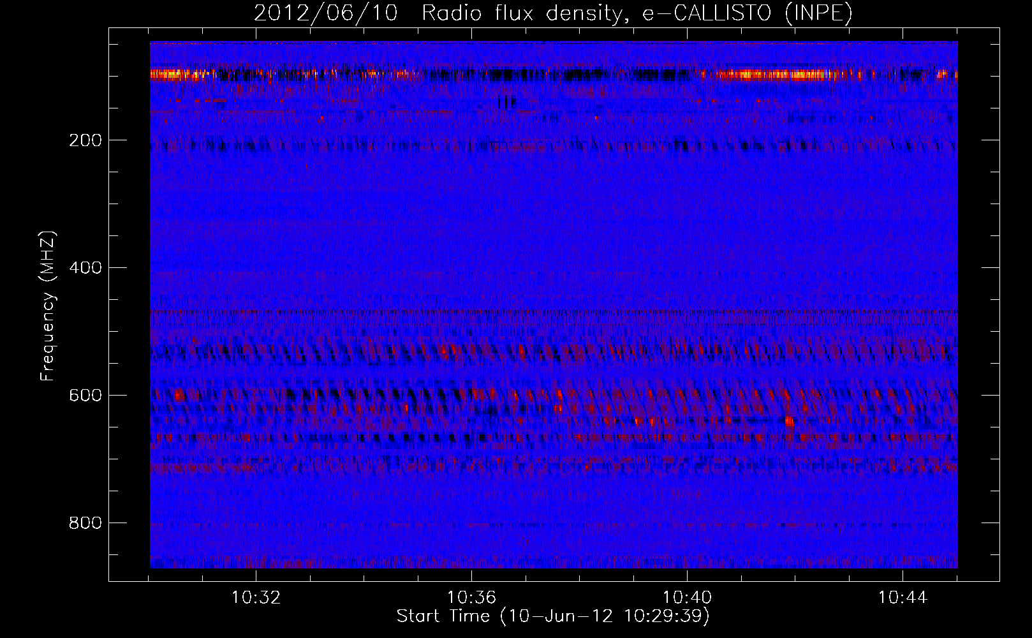Click the 'Start Time (10-Jun-12 10:29:39)' axis label
This screenshot has width=1032, height=638.
[x=553, y=616]
